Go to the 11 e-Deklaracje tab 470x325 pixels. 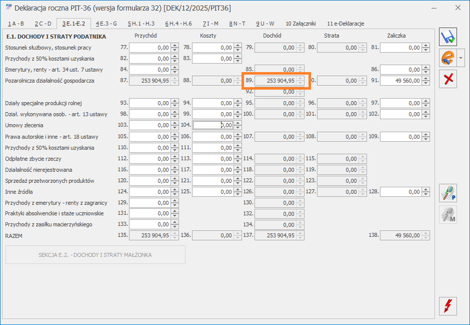[x=345, y=24]
